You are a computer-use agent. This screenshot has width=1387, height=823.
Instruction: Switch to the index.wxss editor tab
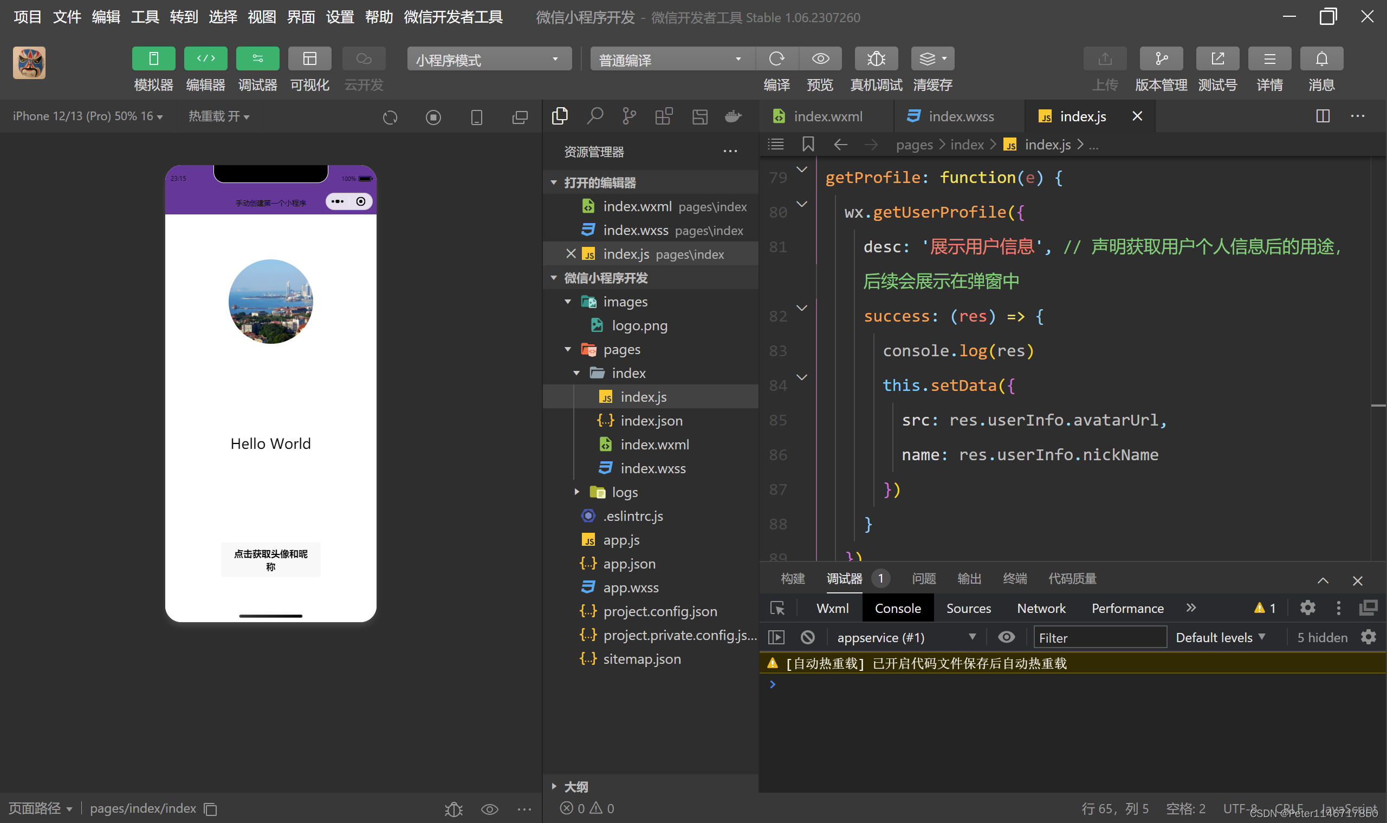[961, 116]
